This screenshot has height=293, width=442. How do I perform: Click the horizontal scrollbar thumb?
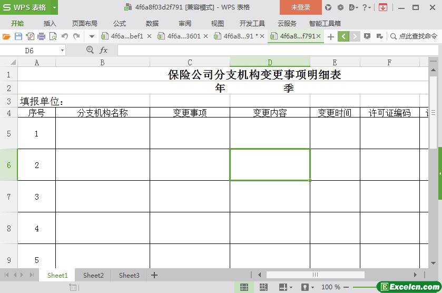[x=315, y=275]
